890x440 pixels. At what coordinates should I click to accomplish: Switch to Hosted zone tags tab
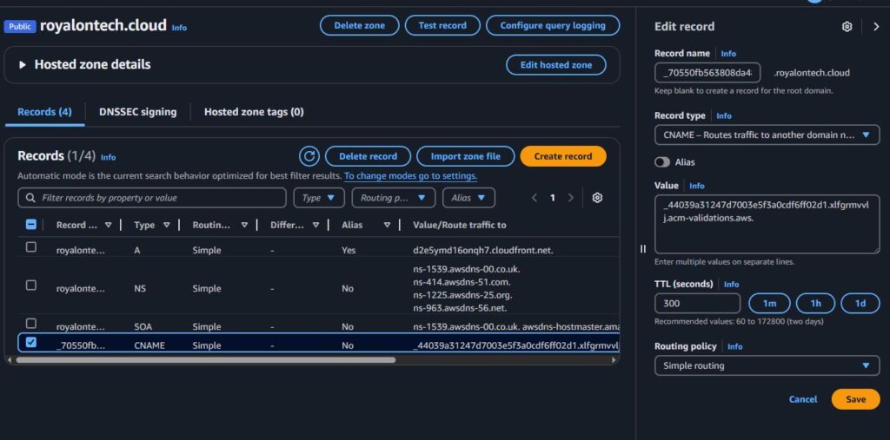tap(254, 112)
